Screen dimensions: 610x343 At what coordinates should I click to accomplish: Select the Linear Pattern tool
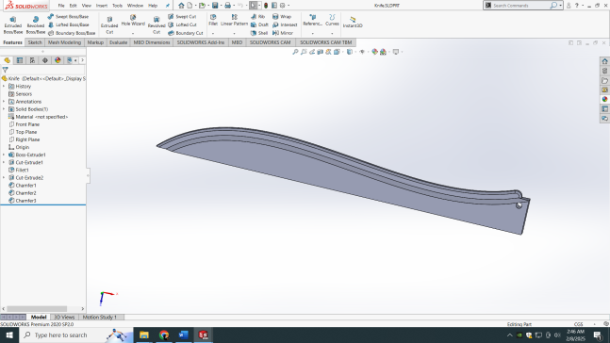pyautogui.click(x=234, y=20)
